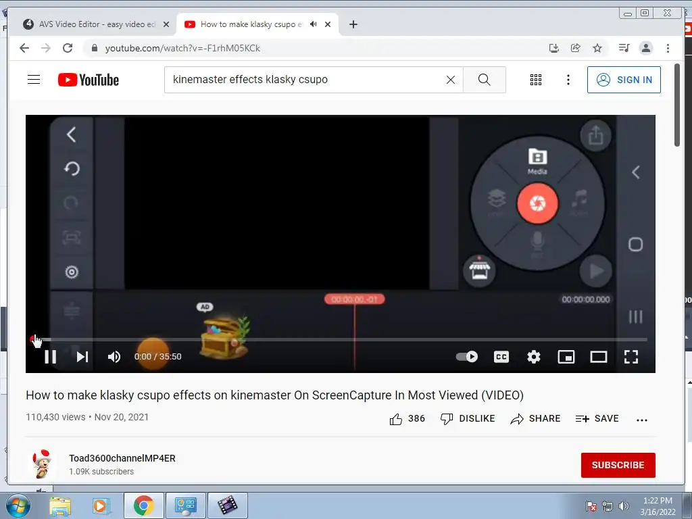Click system tray volume speaker
The width and height of the screenshot is (692, 519).
coord(623,506)
